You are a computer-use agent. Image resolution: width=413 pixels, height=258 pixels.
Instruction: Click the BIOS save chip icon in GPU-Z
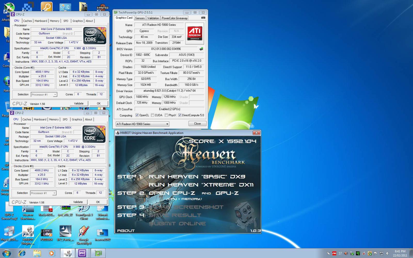coord(201,49)
